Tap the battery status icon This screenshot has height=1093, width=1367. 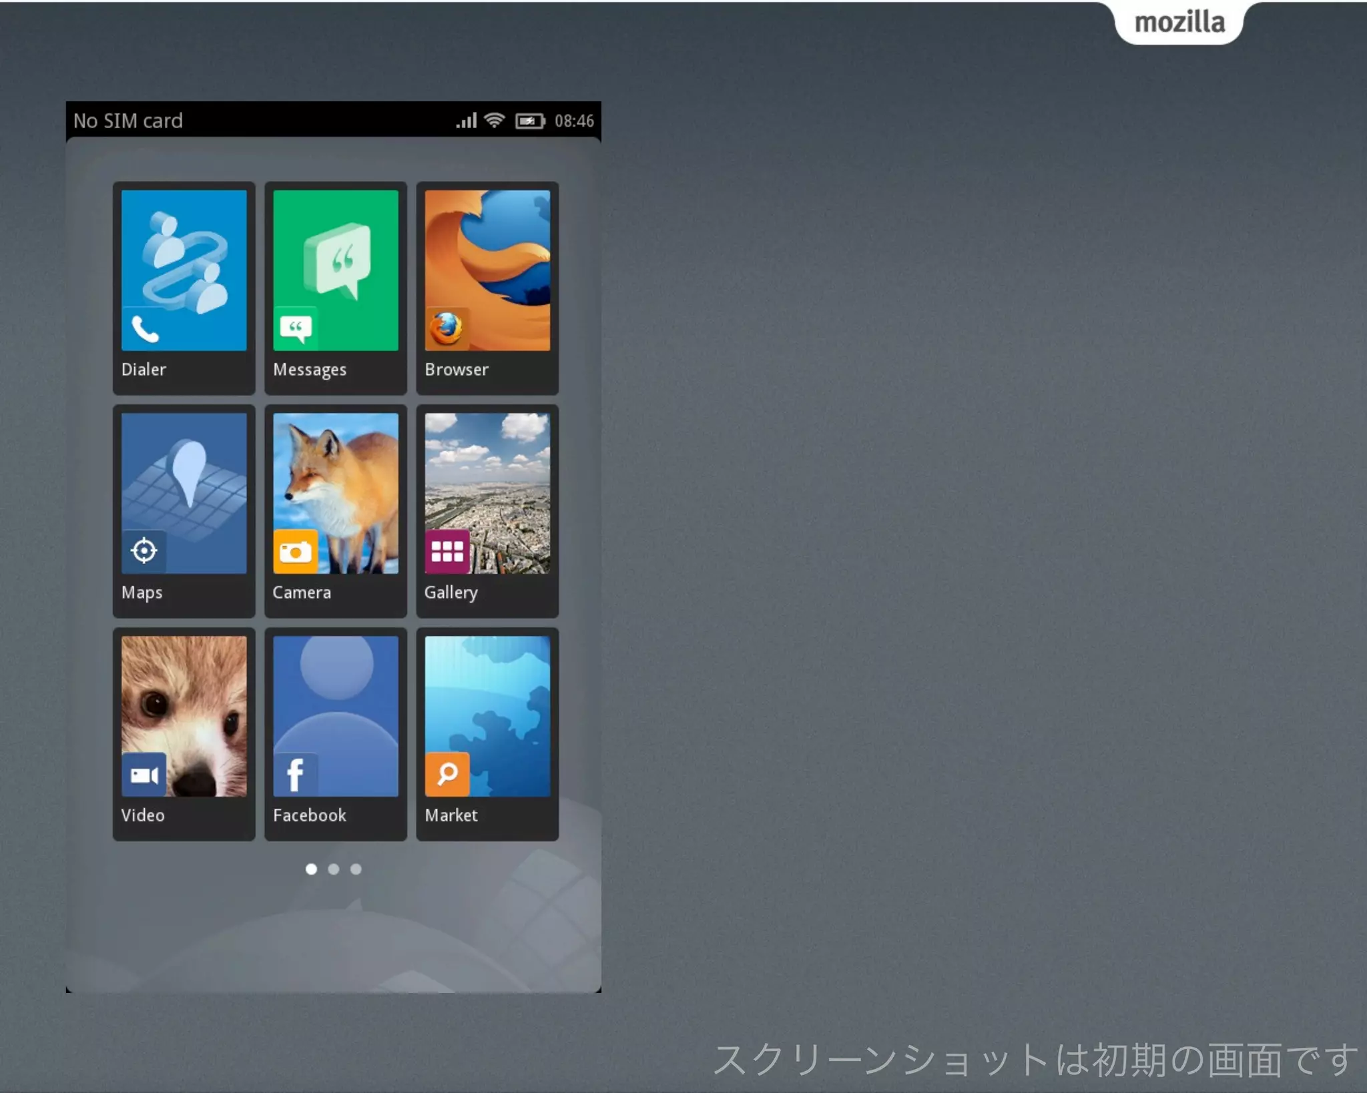(530, 121)
